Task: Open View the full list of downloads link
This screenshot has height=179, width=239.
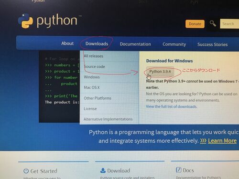Action: click(172, 106)
